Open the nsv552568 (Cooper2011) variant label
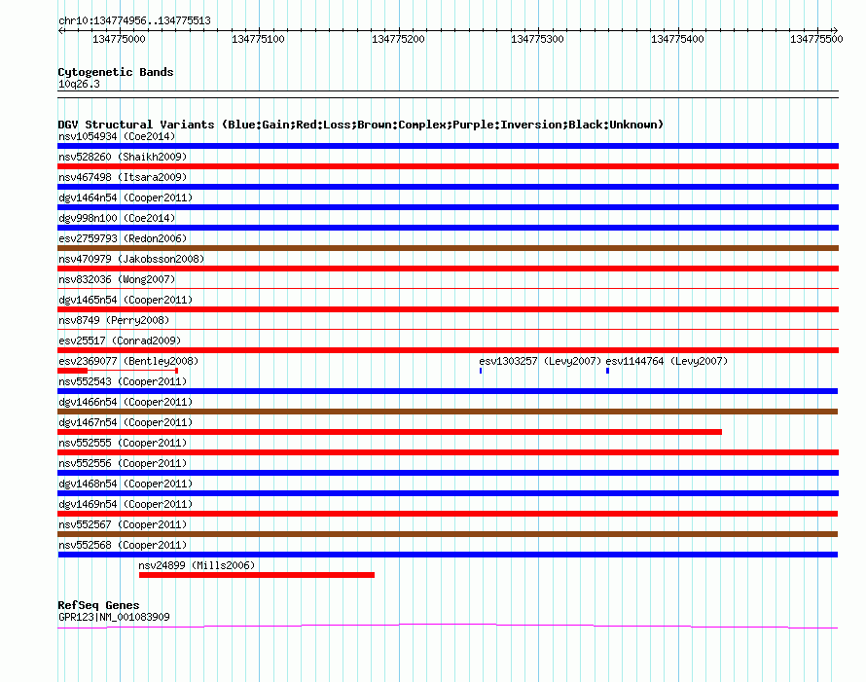This screenshot has height=682, width=866. pyautogui.click(x=122, y=545)
